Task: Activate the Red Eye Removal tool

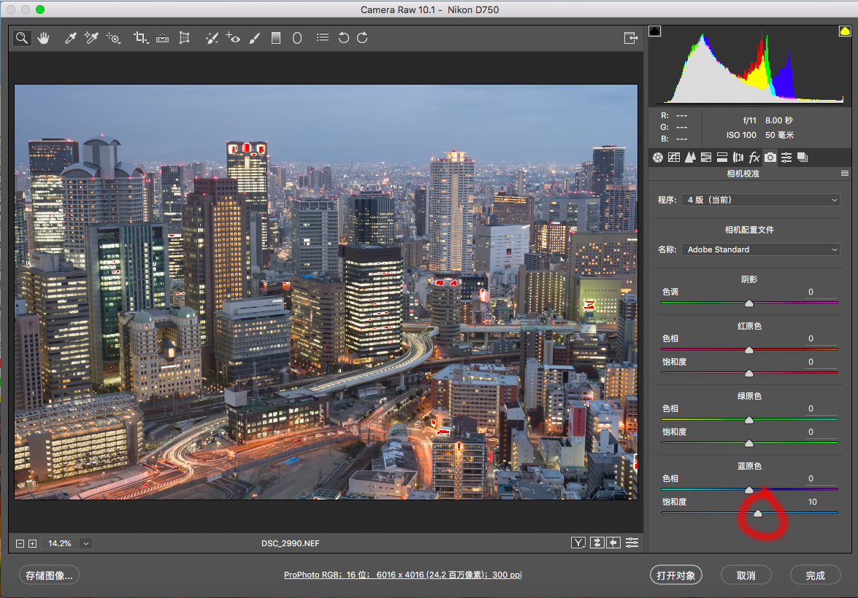Action: pyautogui.click(x=233, y=38)
